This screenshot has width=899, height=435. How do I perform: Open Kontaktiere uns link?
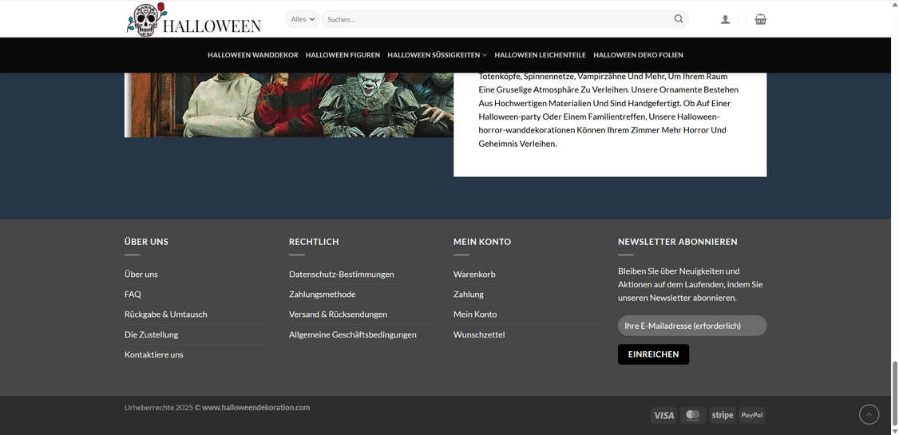coord(153,354)
